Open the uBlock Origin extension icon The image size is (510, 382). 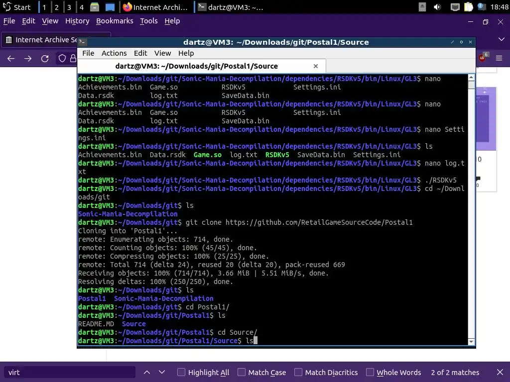(x=482, y=58)
